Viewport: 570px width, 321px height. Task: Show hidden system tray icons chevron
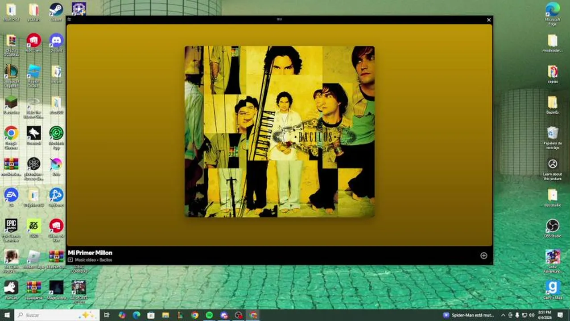click(x=503, y=315)
